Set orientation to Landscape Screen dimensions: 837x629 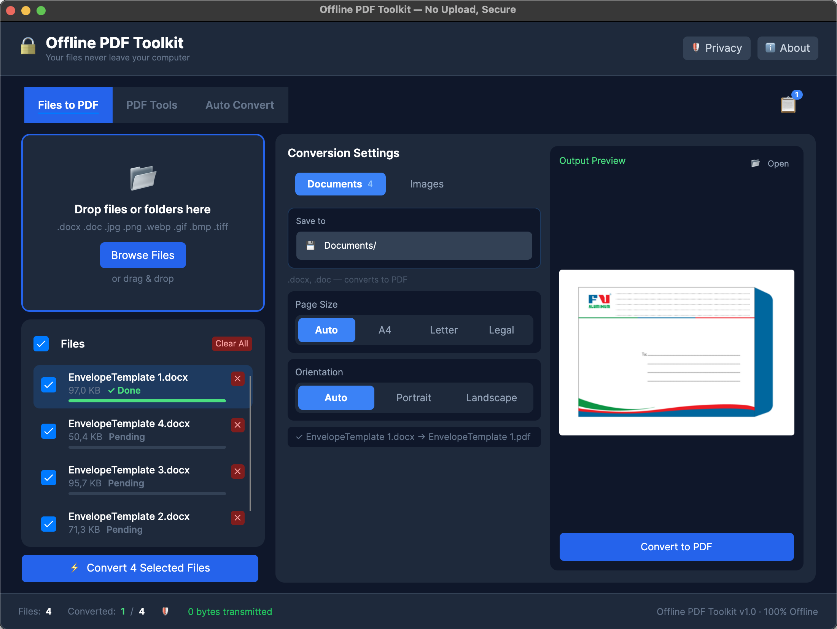click(x=491, y=398)
